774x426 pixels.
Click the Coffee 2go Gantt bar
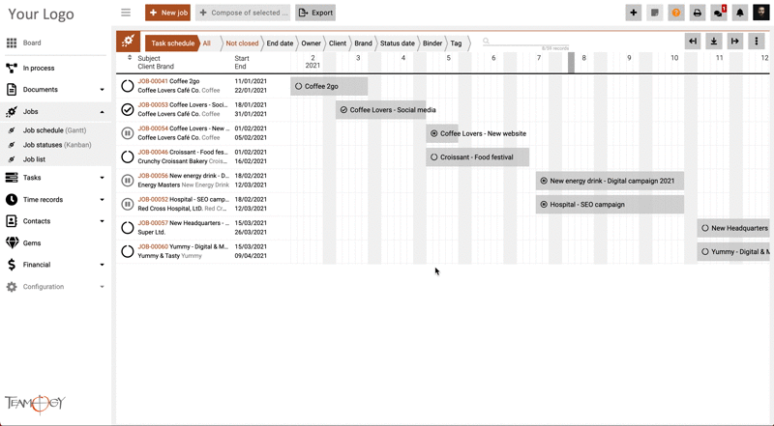click(x=329, y=86)
